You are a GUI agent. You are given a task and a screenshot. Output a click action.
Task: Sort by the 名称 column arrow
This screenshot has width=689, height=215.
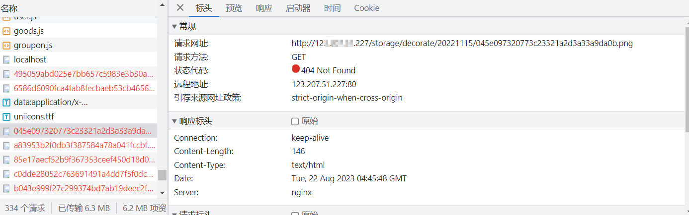[x=162, y=4]
